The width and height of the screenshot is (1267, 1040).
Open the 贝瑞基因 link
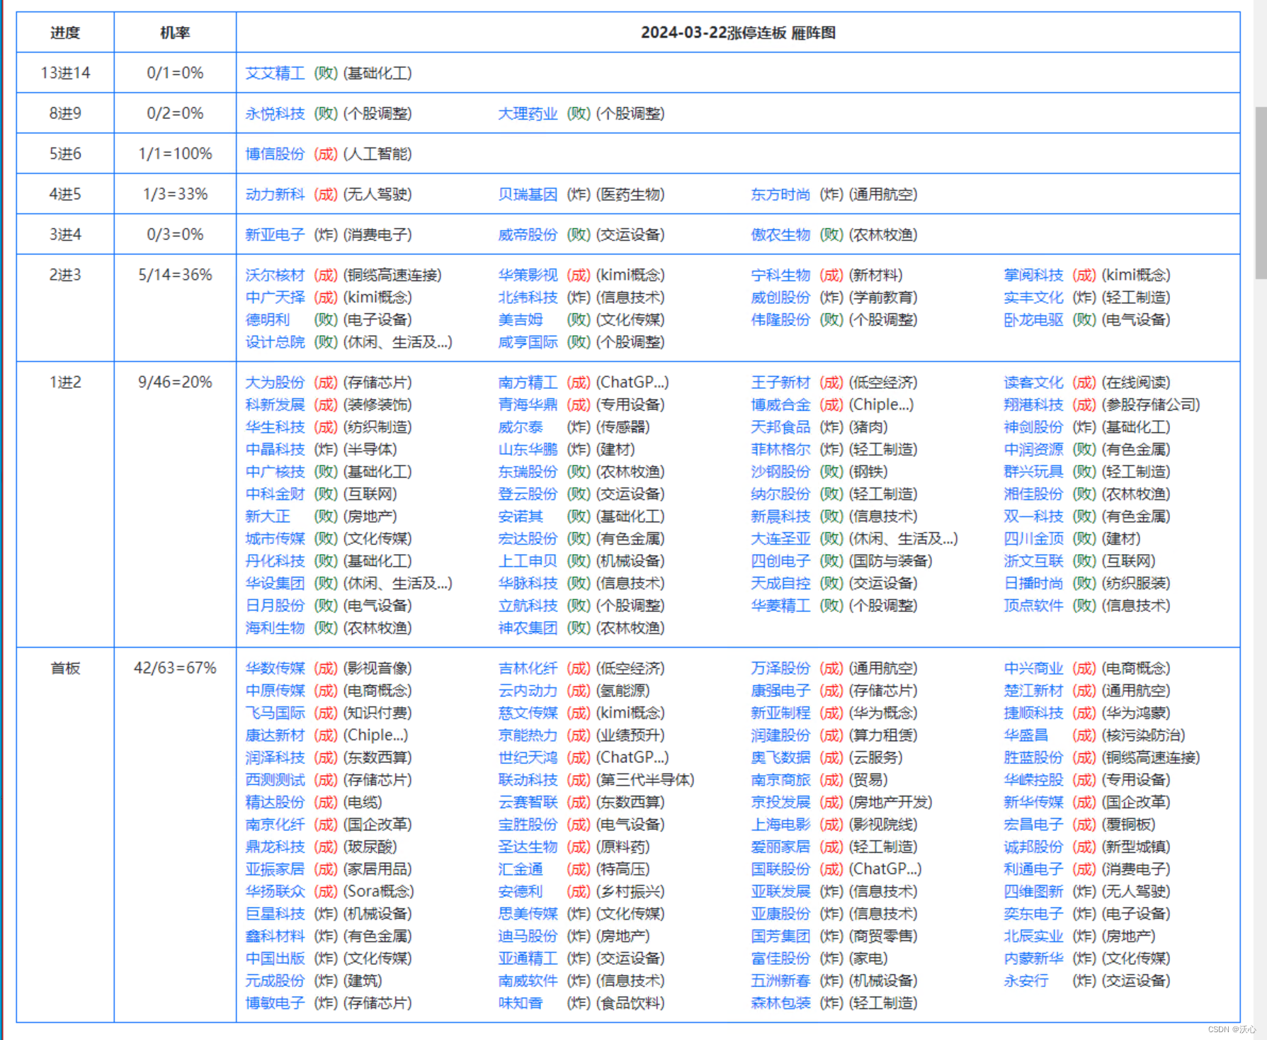(528, 194)
